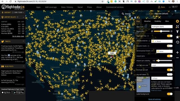
Task: Switch to the Misc settings tab
Action: [167, 21]
